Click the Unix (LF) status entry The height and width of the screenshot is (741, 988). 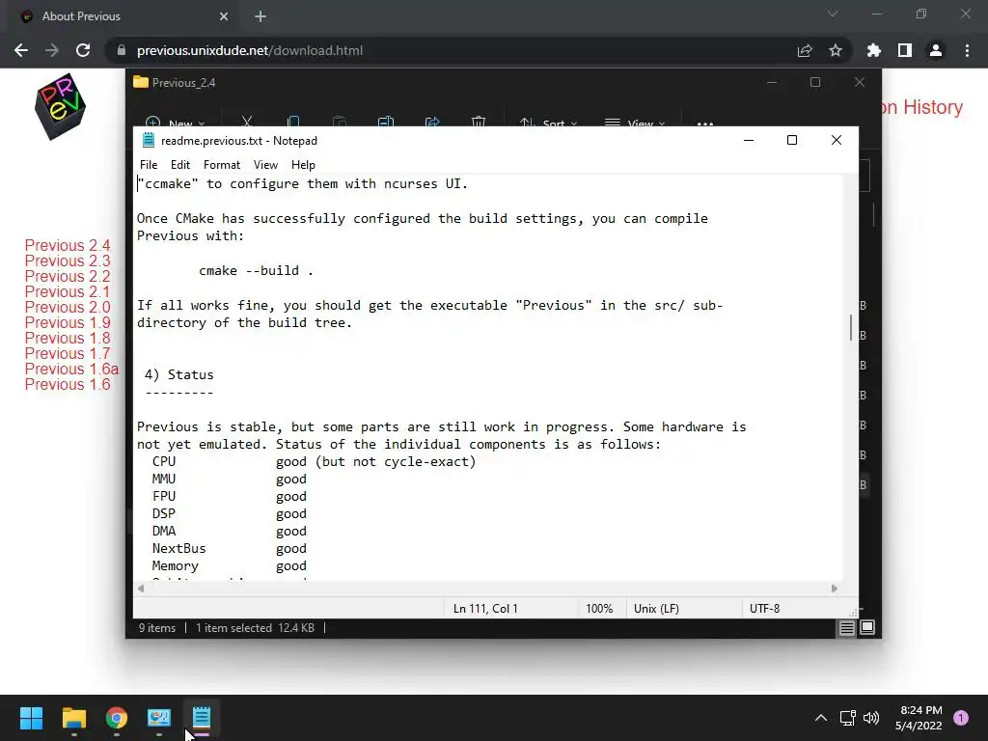[656, 609]
